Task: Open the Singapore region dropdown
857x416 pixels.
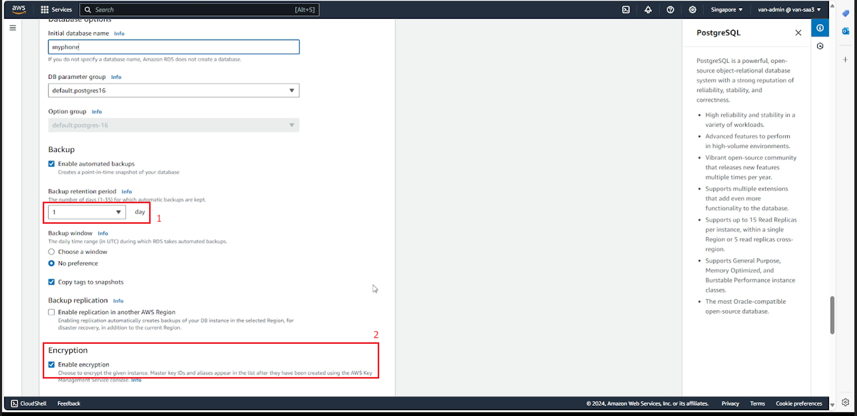Action: (727, 9)
